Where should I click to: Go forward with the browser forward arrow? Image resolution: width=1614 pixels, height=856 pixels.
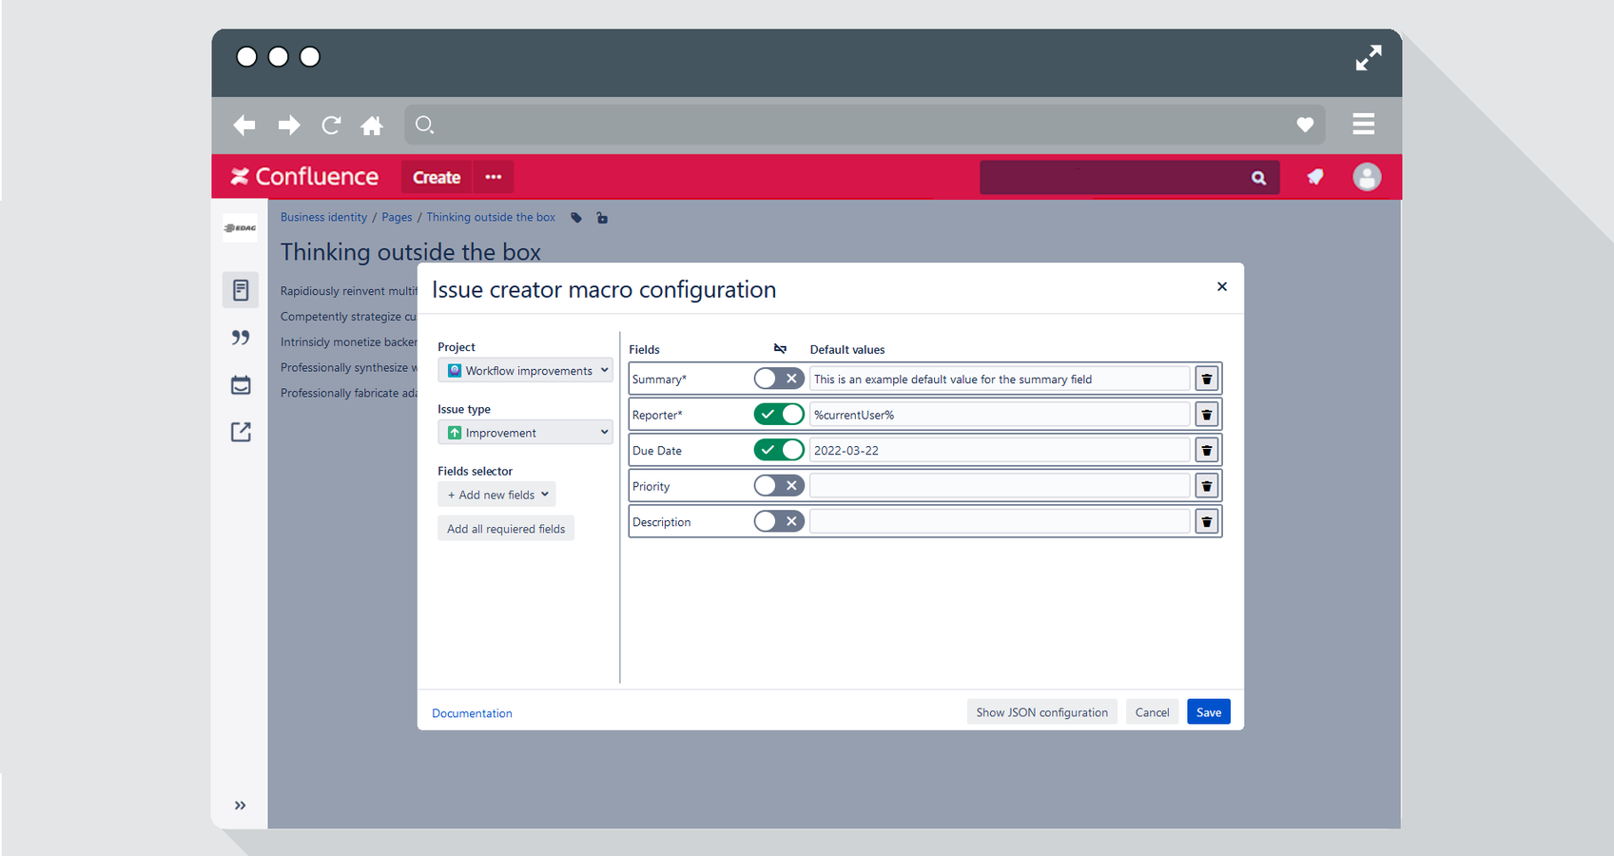[289, 125]
